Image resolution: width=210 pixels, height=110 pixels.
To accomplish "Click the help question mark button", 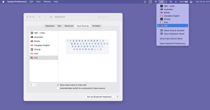I will pos(118,97).
